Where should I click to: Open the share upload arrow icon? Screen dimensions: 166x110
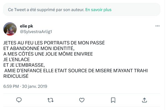pyautogui.click(x=144, y=100)
